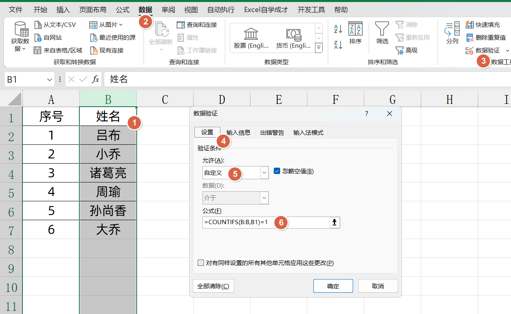Open the 文件 menu tab
This screenshot has width=511, height=314.
(x=16, y=10)
